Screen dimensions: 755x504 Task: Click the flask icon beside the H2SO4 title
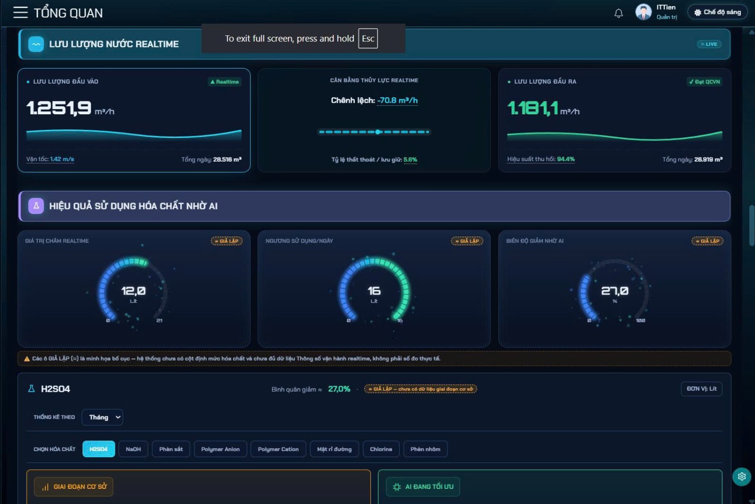[x=31, y=389]
